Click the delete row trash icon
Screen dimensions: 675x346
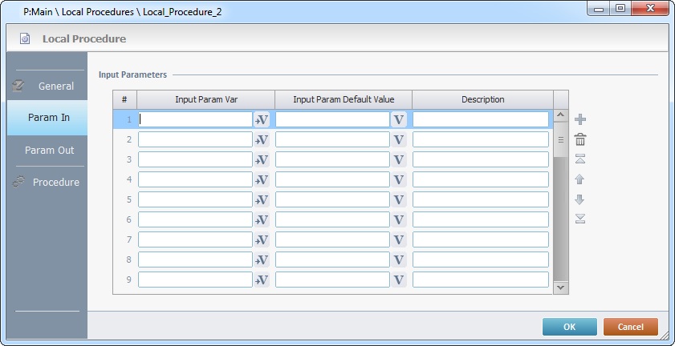[580, 139]
